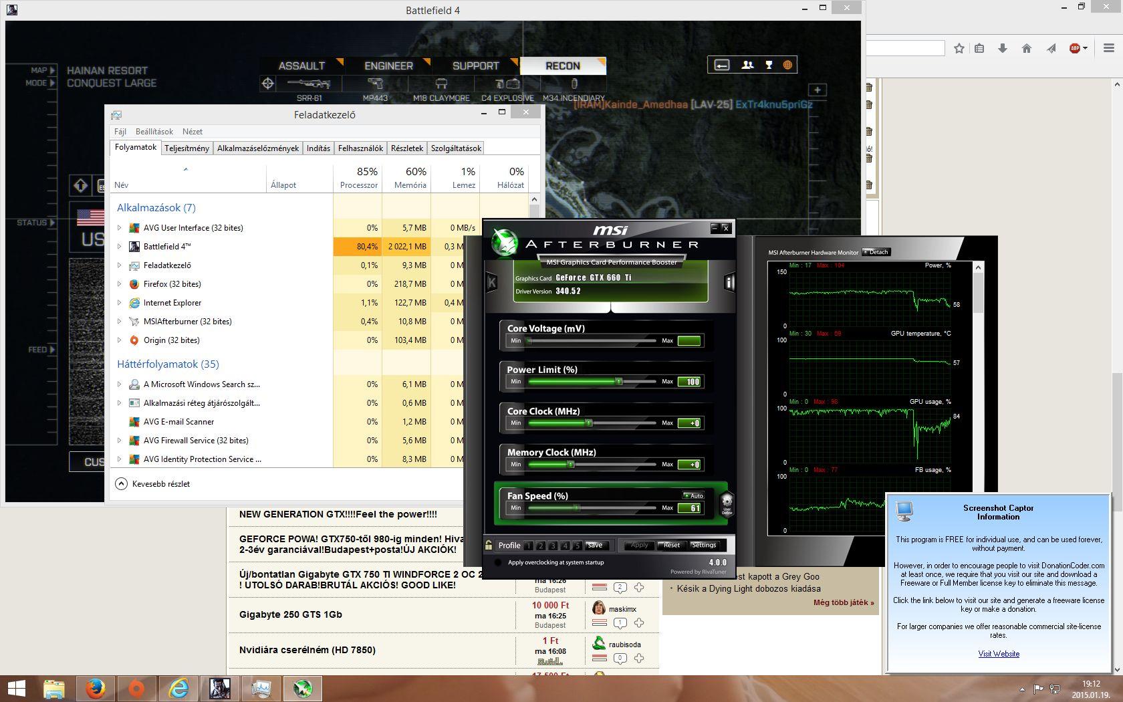Open 'Késik a Dying Light dobozos kiadása' link

click(749, 588)
